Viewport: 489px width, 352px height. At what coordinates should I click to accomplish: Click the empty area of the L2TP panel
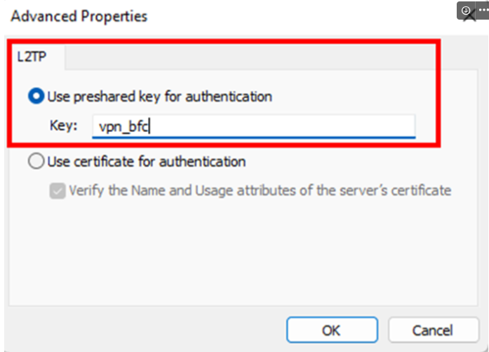[x=246, y=259]
